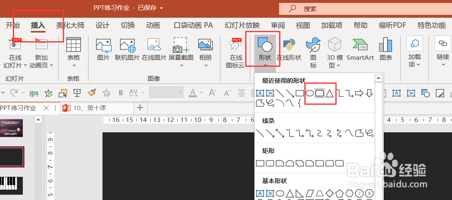Choose arc shape in recently used shapes
Screen dimensions: 452x200
[x=280, y=103]
